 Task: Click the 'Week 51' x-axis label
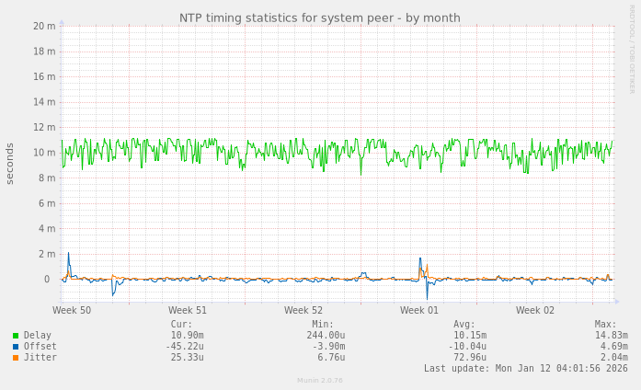point(188,310)
